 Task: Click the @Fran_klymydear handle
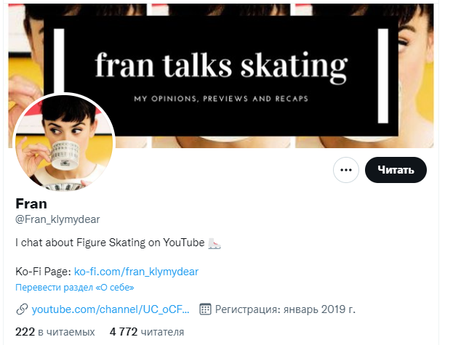point(57,219)
